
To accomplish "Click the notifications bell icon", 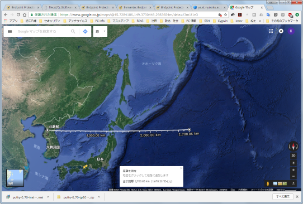I will [x=281, y=31].
